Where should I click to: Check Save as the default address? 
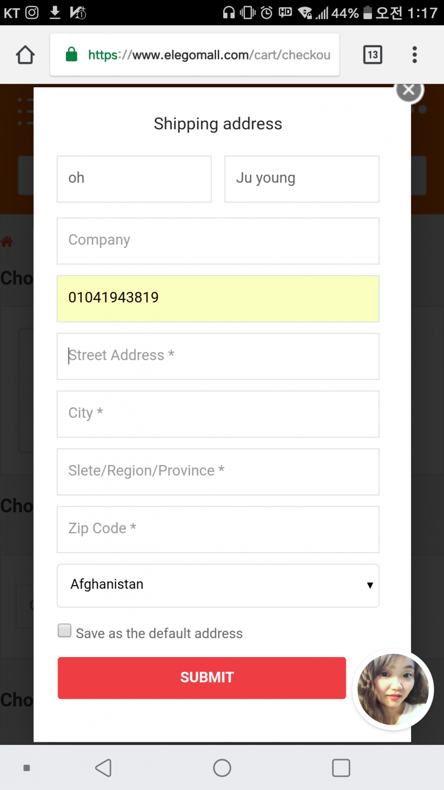pos(64,631)
